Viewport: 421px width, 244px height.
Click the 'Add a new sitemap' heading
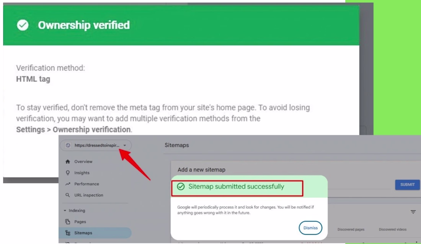click(x=201, y=170)
